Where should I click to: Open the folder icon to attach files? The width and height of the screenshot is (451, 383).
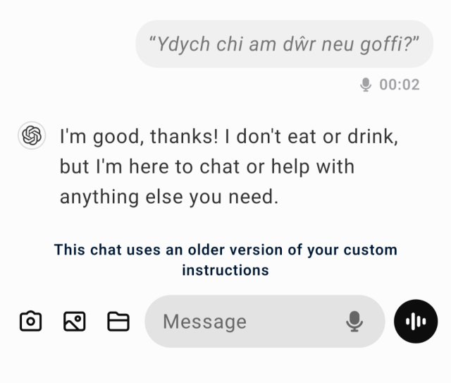point(118,322)
